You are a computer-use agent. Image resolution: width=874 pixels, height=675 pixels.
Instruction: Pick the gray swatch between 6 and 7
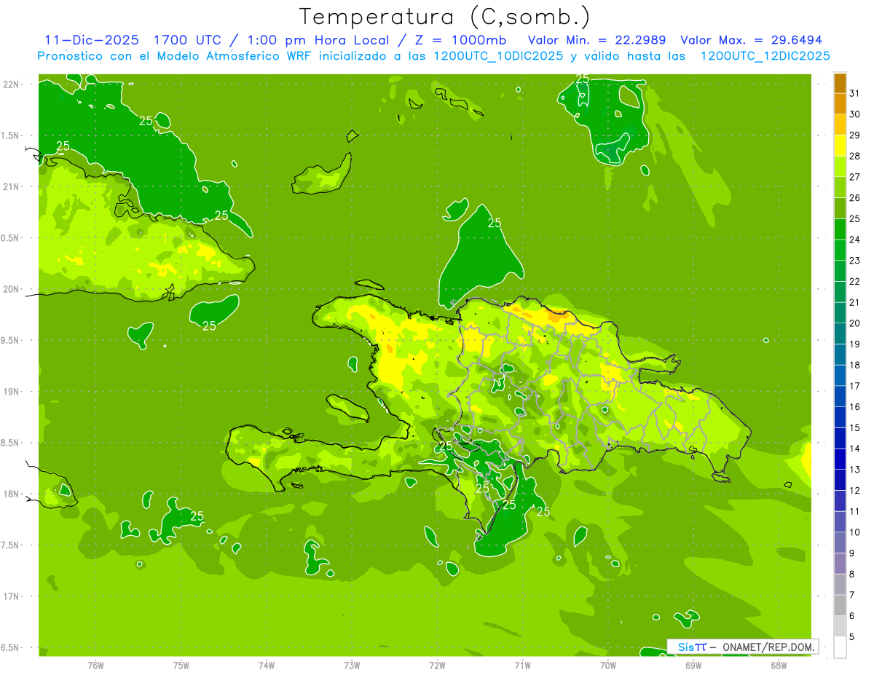pos(840,606)
